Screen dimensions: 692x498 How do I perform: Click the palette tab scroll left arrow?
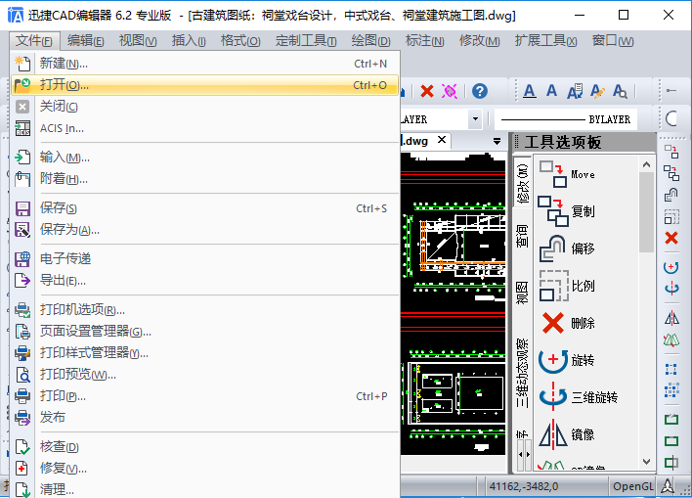pyautogui.click(x=520, y=454)
